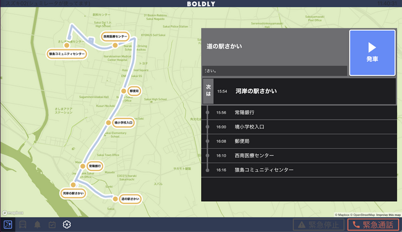This screenshot has height=232, width=402.
Task: Click the 発車 departure button
Action: pos(372,52)
